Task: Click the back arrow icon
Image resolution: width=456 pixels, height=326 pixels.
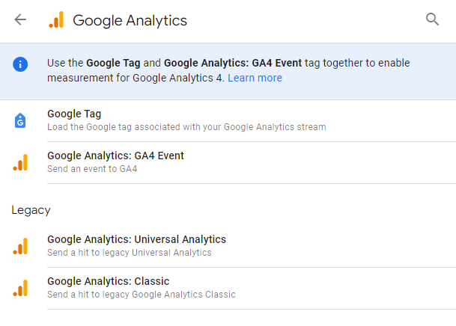Action: coord(20,19)
